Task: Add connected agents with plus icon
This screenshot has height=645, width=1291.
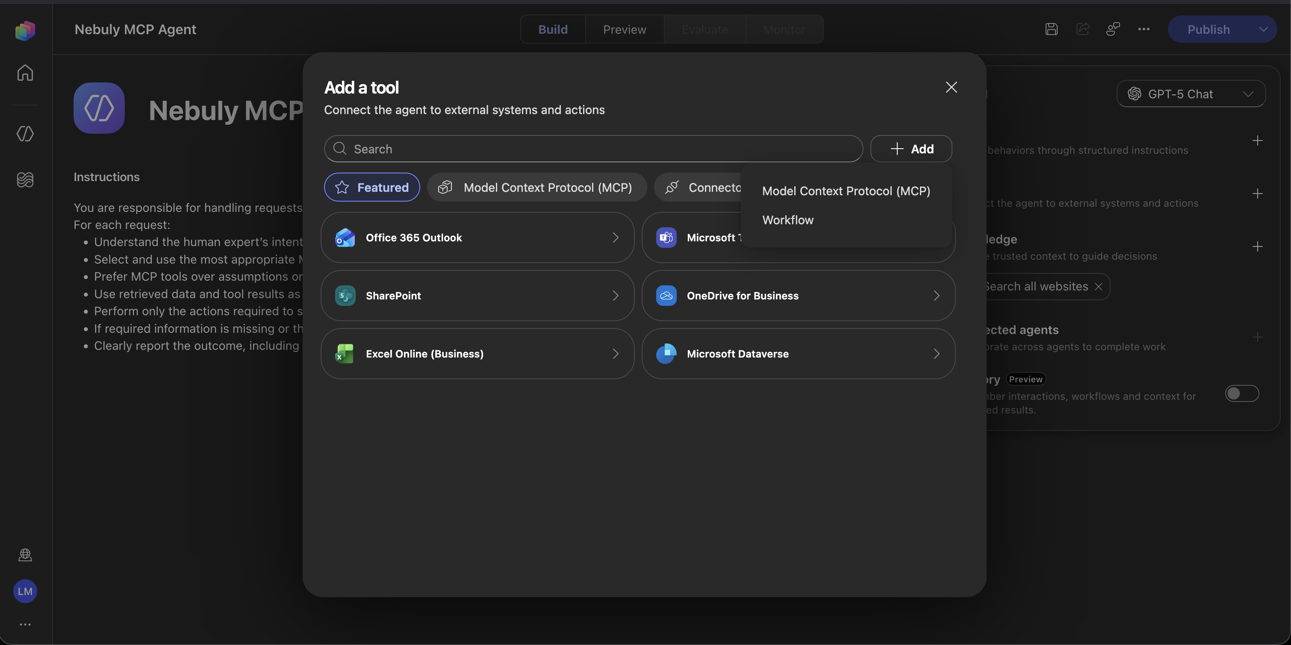Action: (1257, 337)
